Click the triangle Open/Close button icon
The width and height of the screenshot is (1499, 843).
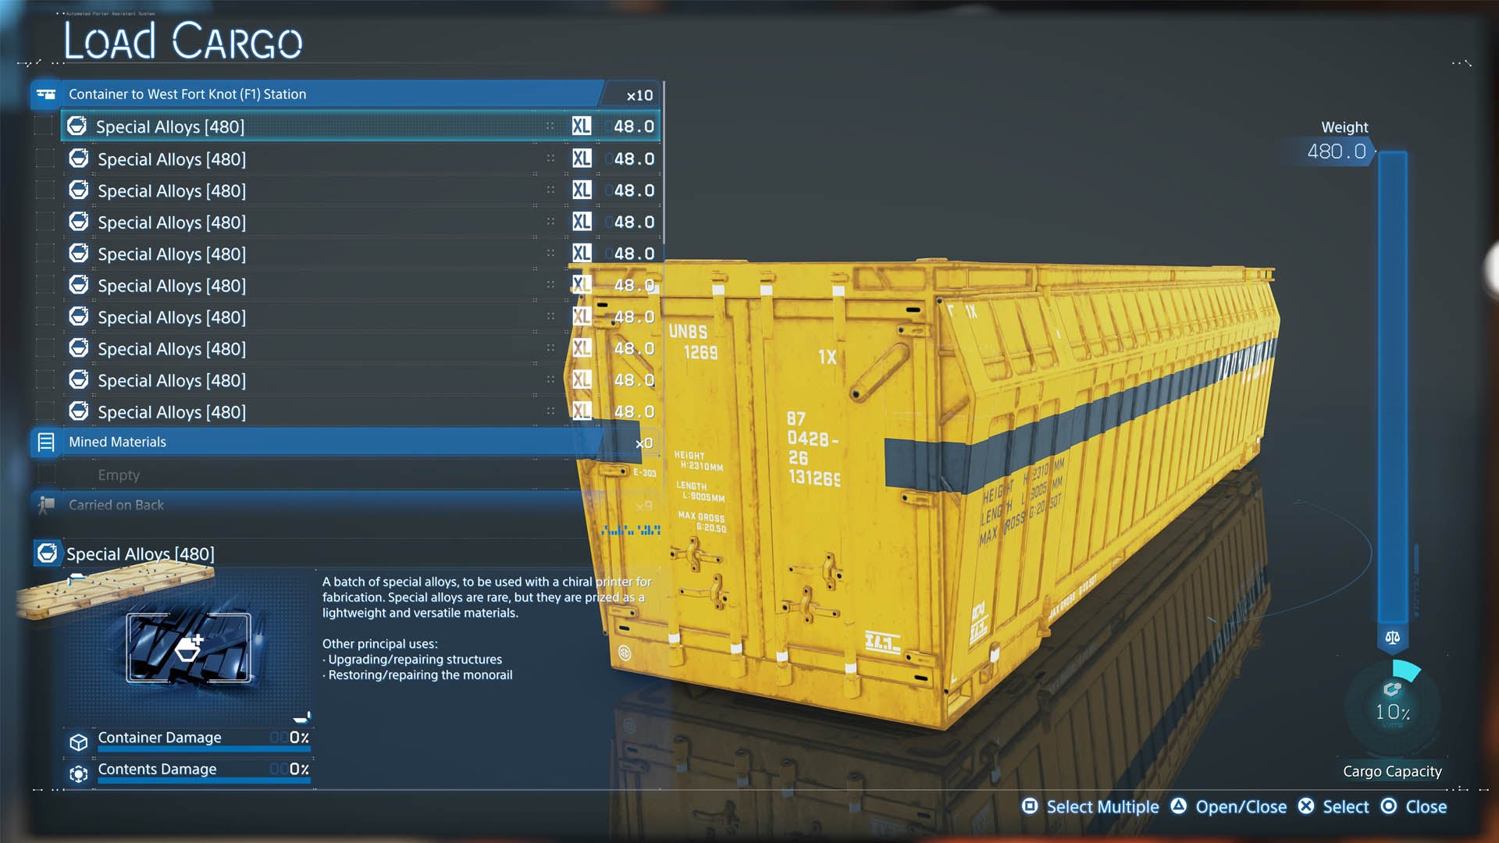coord(1178,806)
